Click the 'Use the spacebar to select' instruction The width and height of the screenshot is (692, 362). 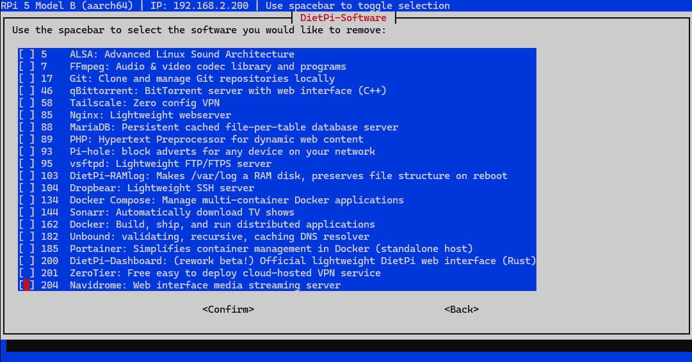[199, 30]
